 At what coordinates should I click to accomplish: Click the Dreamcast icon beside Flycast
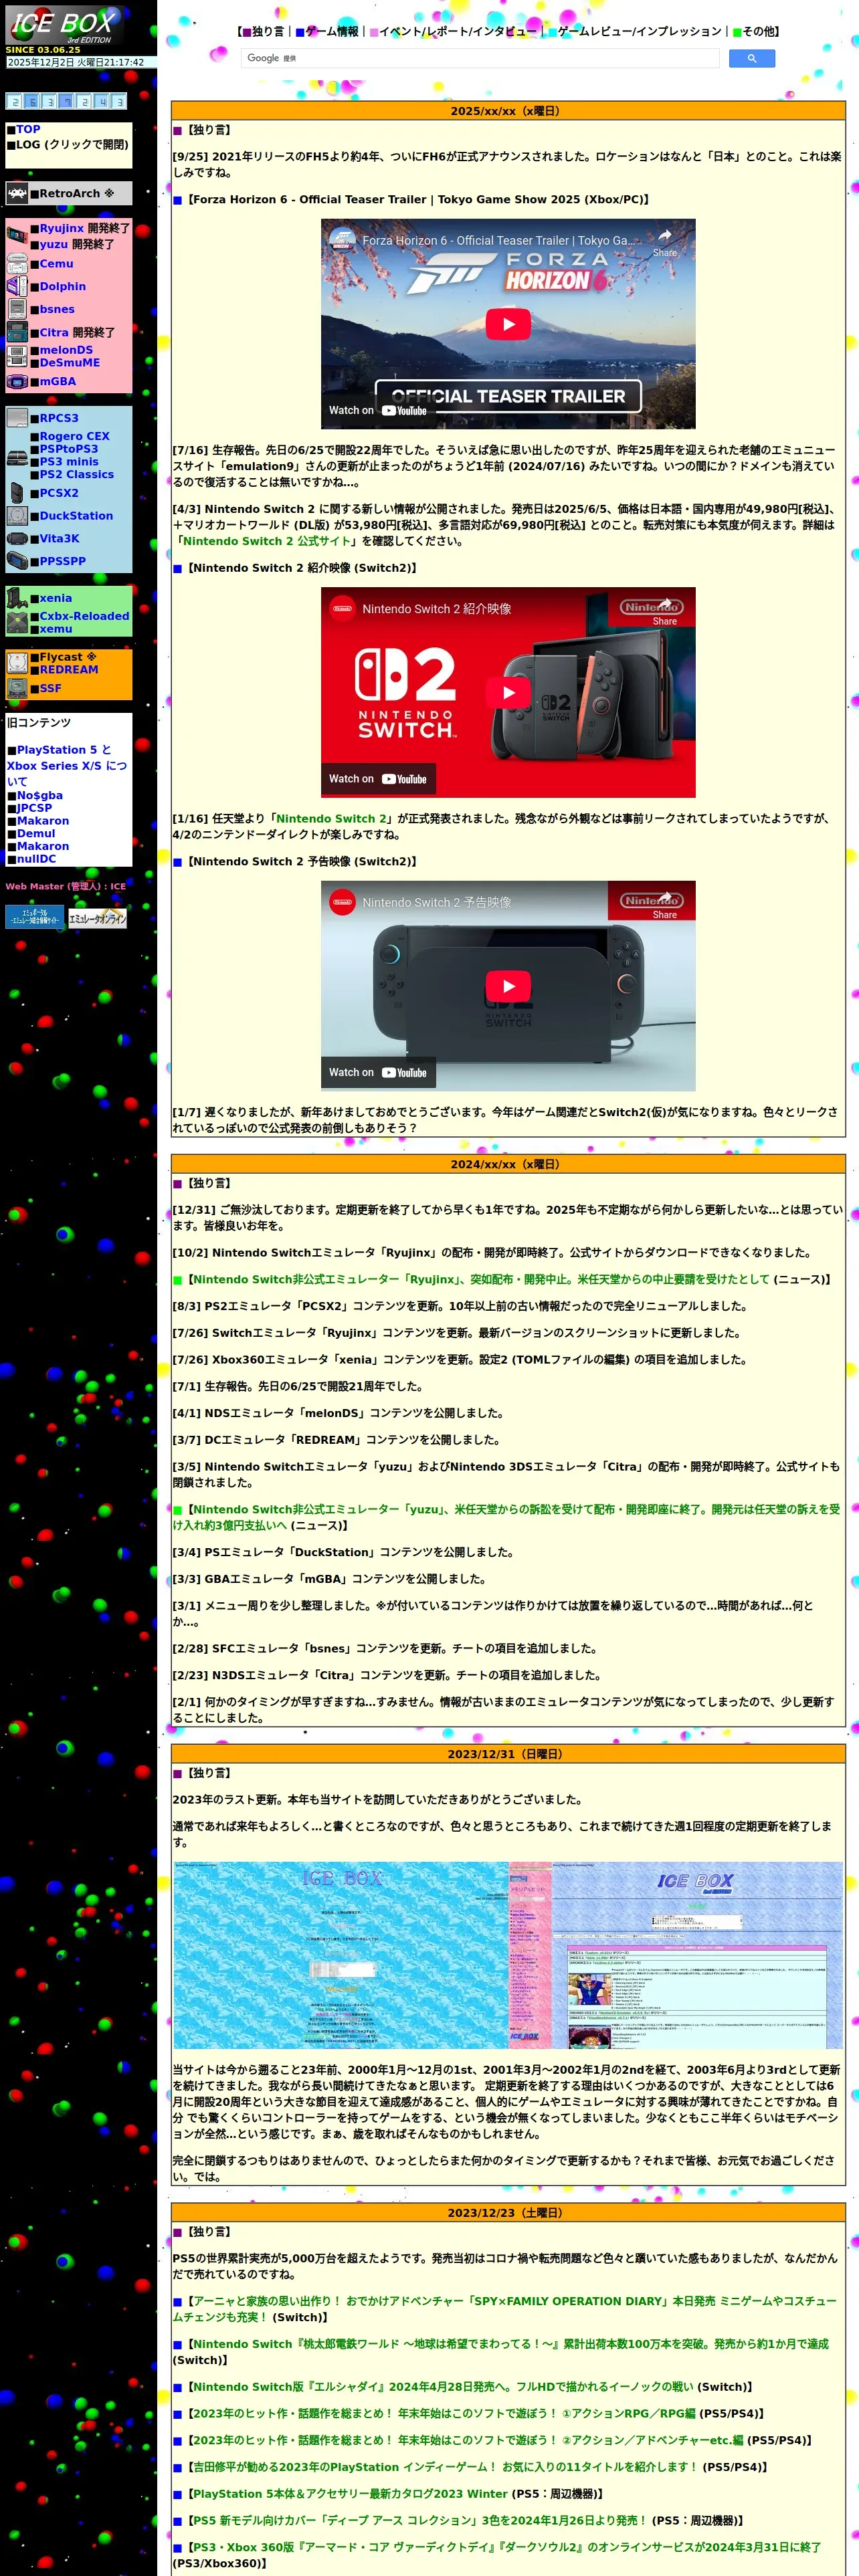pos(17,663)
